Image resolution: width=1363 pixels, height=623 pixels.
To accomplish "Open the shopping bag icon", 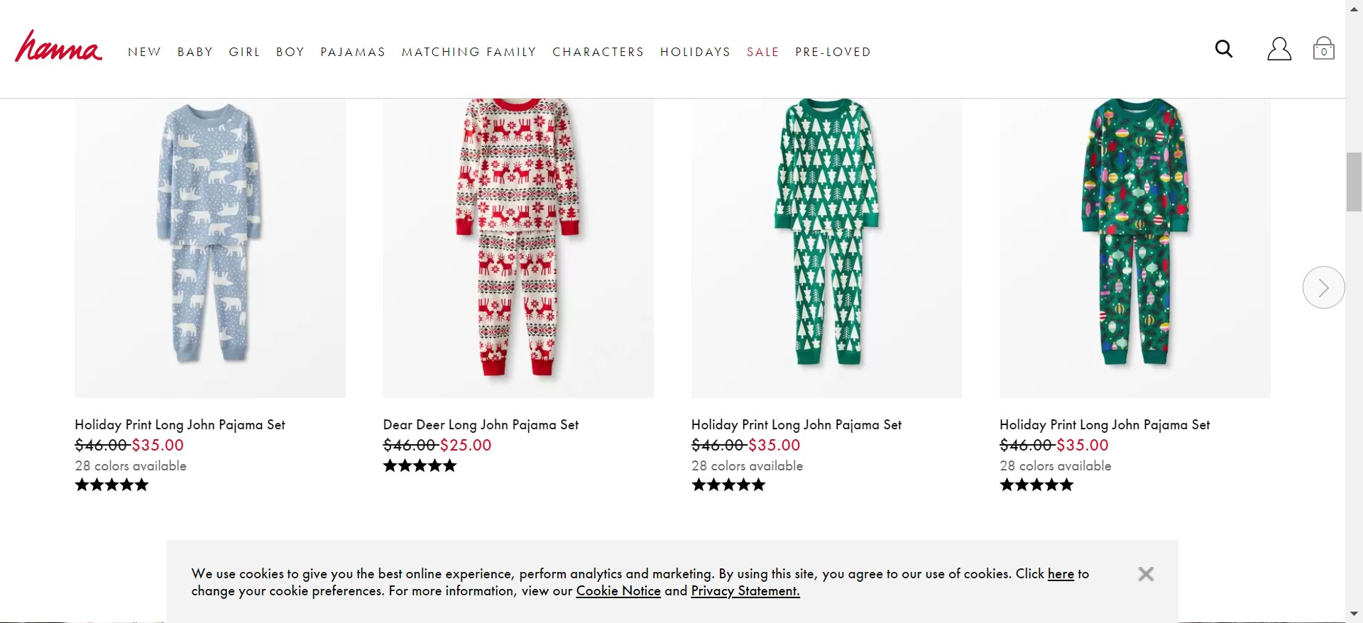I will 1323,49.
